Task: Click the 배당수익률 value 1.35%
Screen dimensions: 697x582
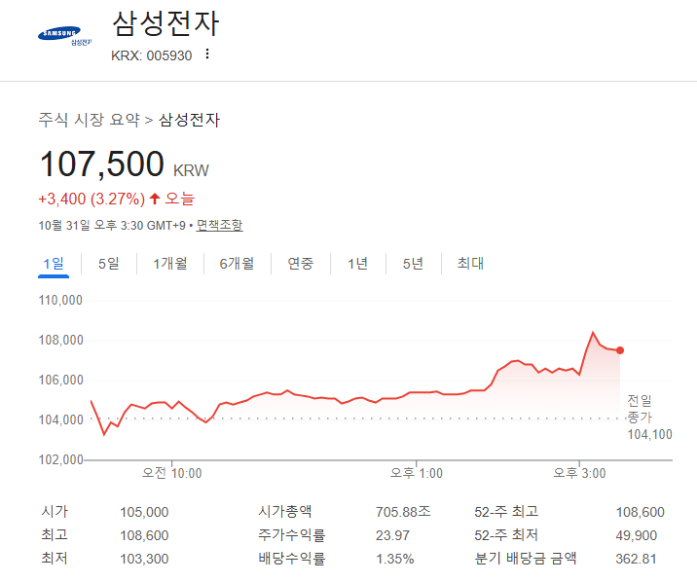Action: (x=394, y=559)
